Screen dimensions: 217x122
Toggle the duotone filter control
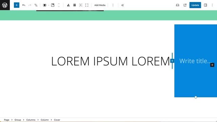pos(68,5)
